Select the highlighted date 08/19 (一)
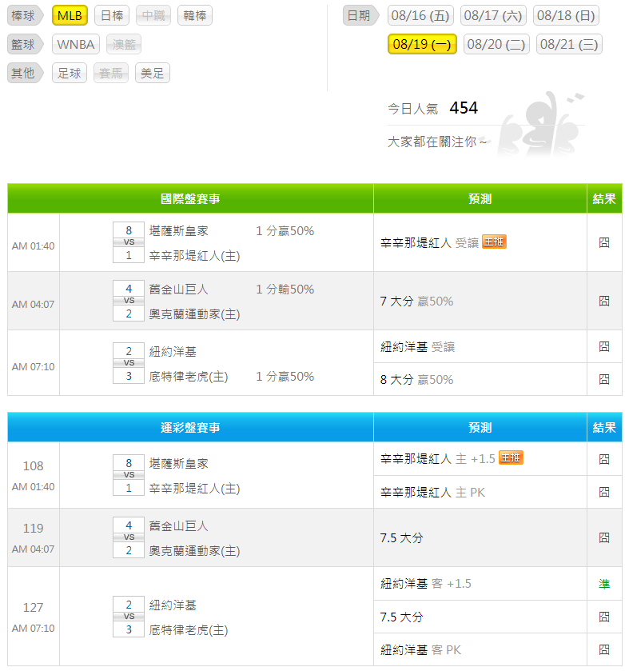Viewport: 625px width, 671px height. [422, 44]
